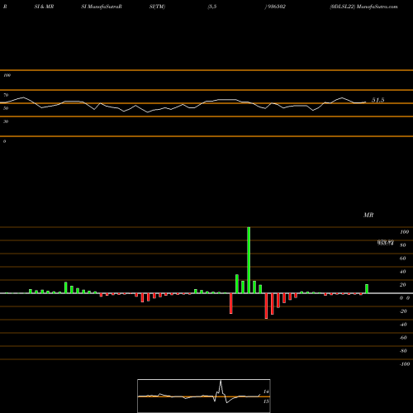413x413 pixels.
Task: Click the 936502 code in the header
Action: (277, 7)
